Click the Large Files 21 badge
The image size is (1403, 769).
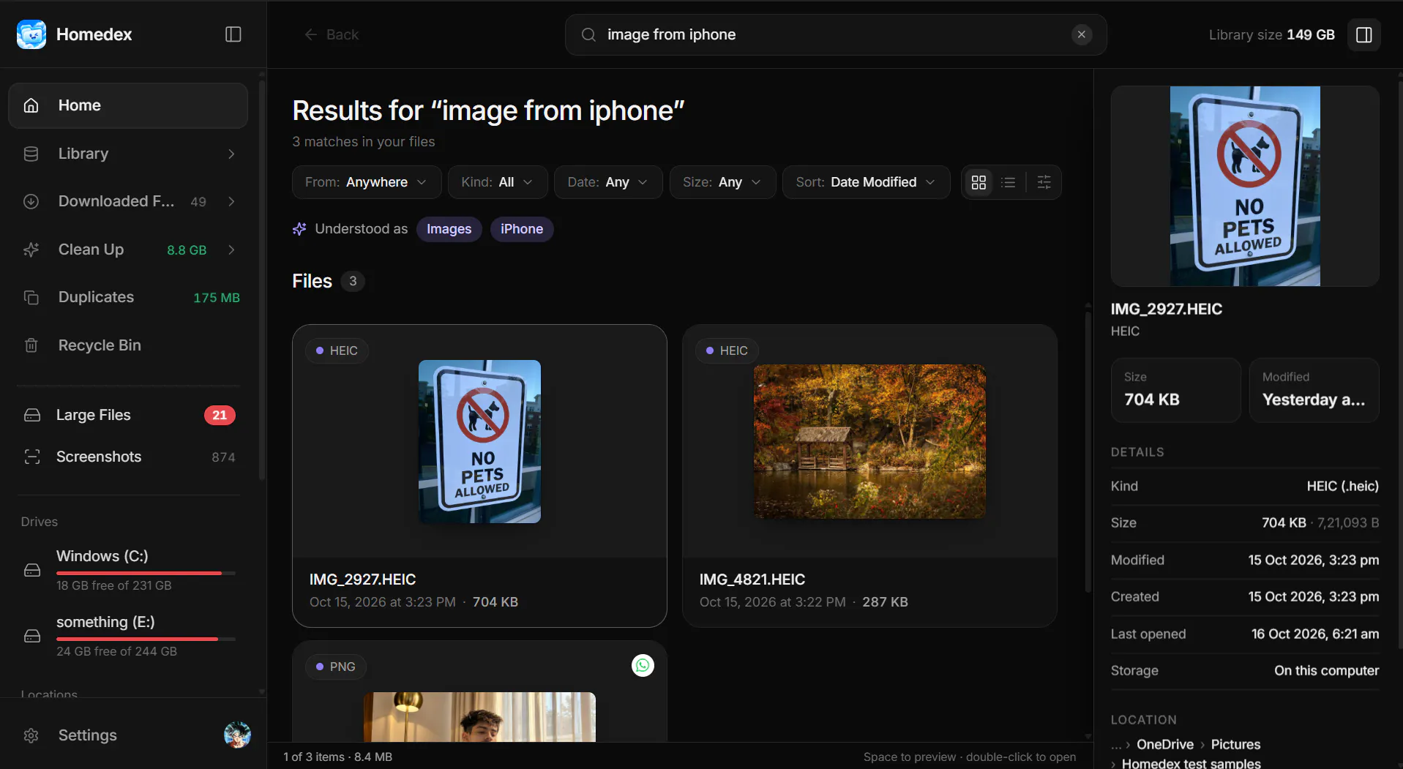(220, 415)
